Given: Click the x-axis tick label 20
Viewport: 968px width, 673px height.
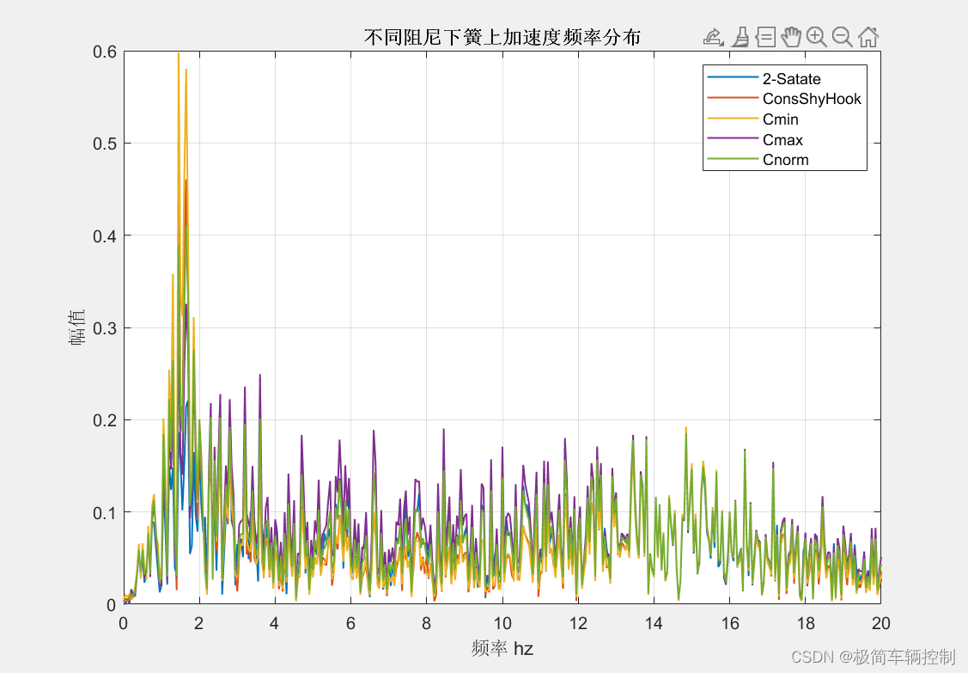Looking at the screenshot, I should tap(881, 623).
